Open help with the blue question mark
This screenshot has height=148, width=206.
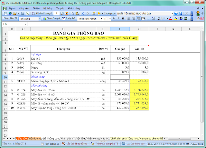[176, 14]
